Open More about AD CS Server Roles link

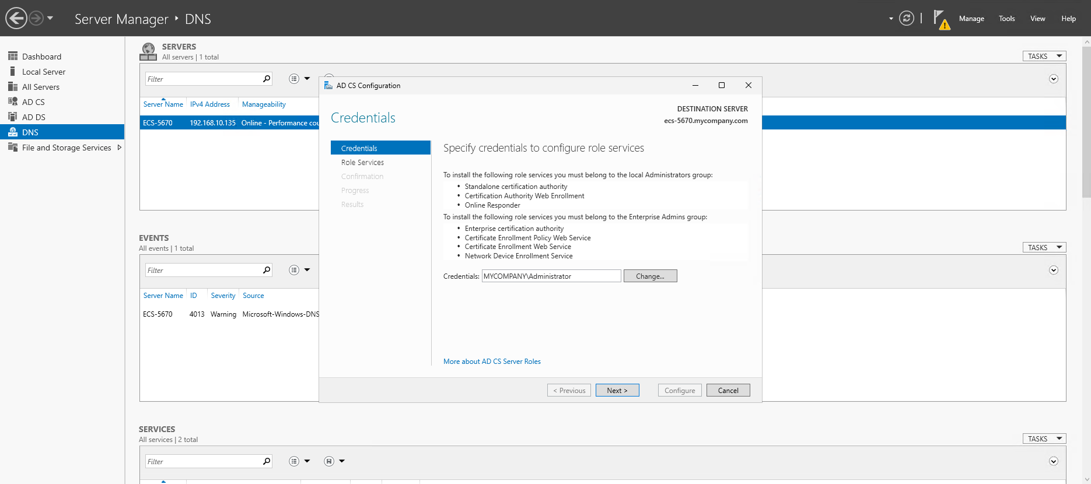coord(491,362)
